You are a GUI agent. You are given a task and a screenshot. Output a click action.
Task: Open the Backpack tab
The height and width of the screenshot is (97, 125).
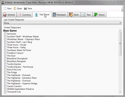(60, 15)
